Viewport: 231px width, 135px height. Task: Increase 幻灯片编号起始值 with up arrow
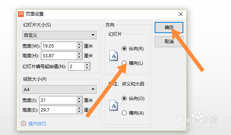[87, 65]
